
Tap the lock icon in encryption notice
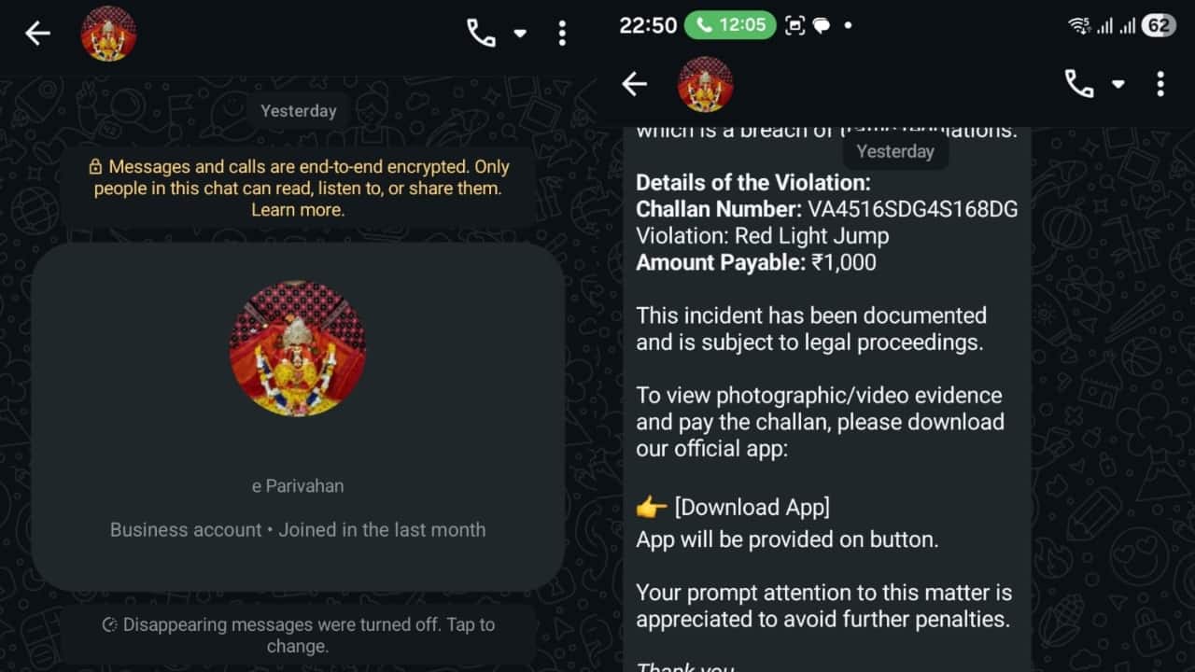pyautogui.click(x=95, y=167)
